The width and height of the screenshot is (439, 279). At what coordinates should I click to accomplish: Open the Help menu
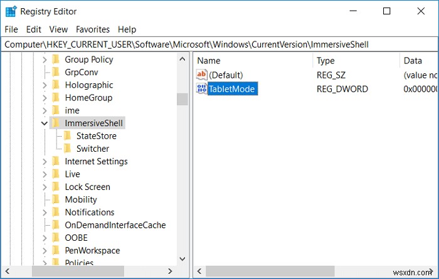127,29
